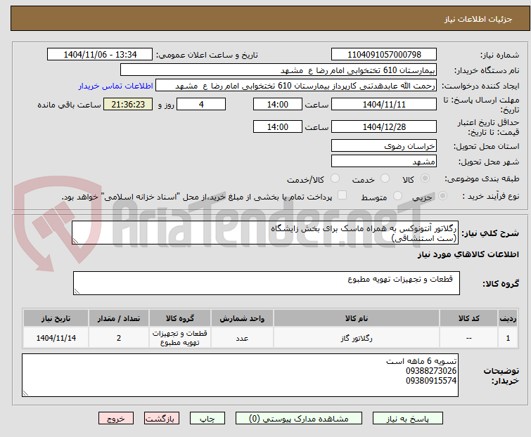Click the header title جزئیات اطلاعات نیاز
Image resolution: width=531 pixels, height=437 pixels.
(x=478, y=19)
